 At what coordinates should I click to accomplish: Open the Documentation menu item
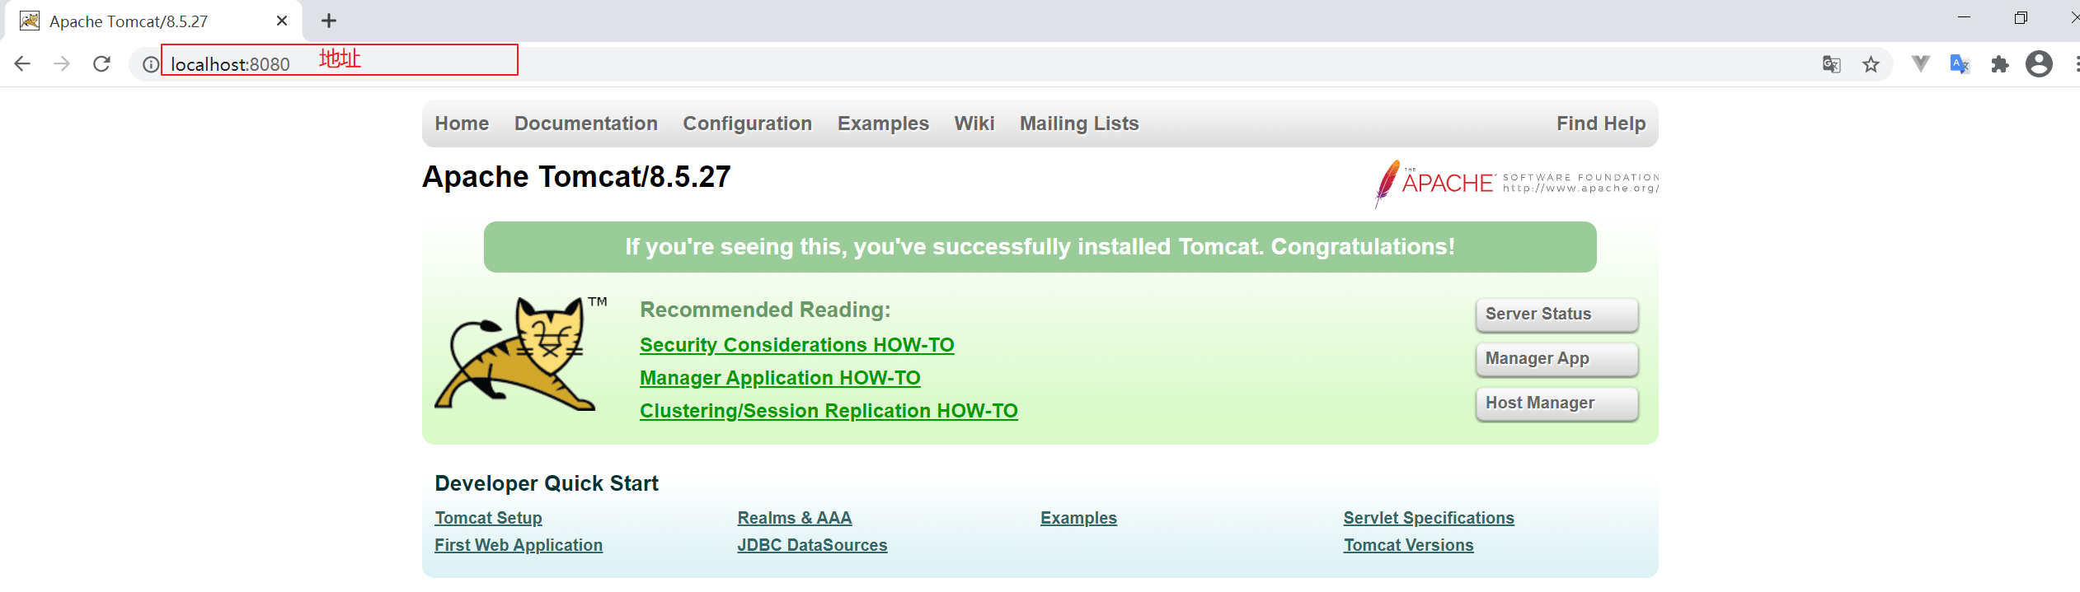(x=585, y=124)
